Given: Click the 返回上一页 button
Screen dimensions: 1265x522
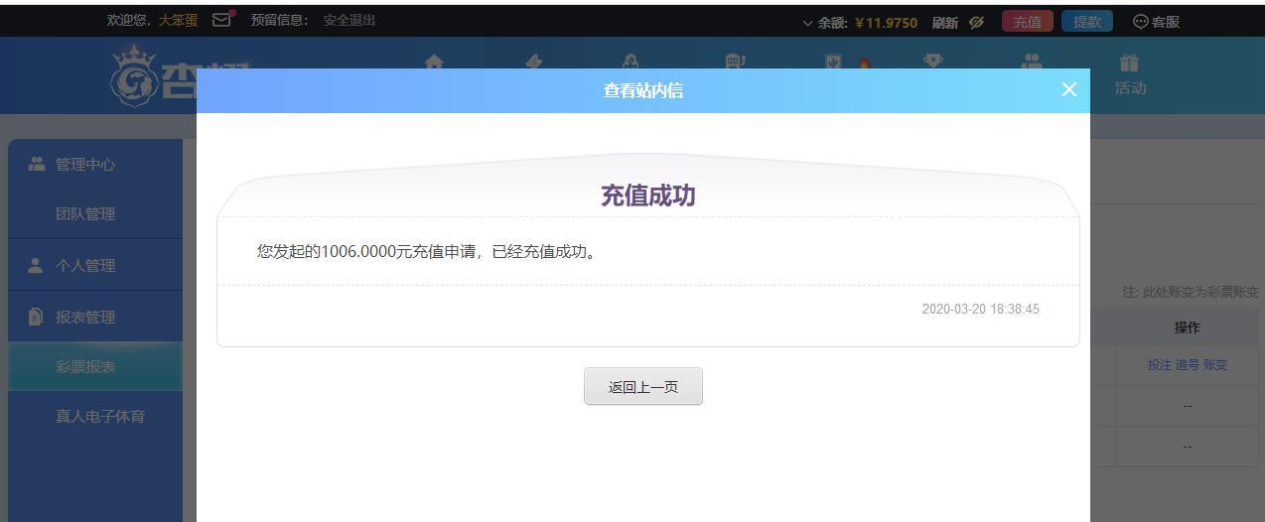Looking at the screenshot, I should [x=642, y=387].
